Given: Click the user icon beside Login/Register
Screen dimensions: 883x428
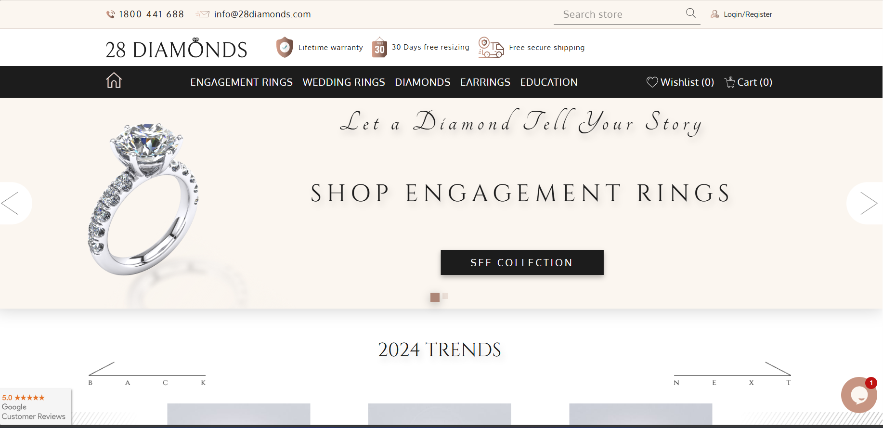Looking at the screenshot, I should (x=715, y=14).
